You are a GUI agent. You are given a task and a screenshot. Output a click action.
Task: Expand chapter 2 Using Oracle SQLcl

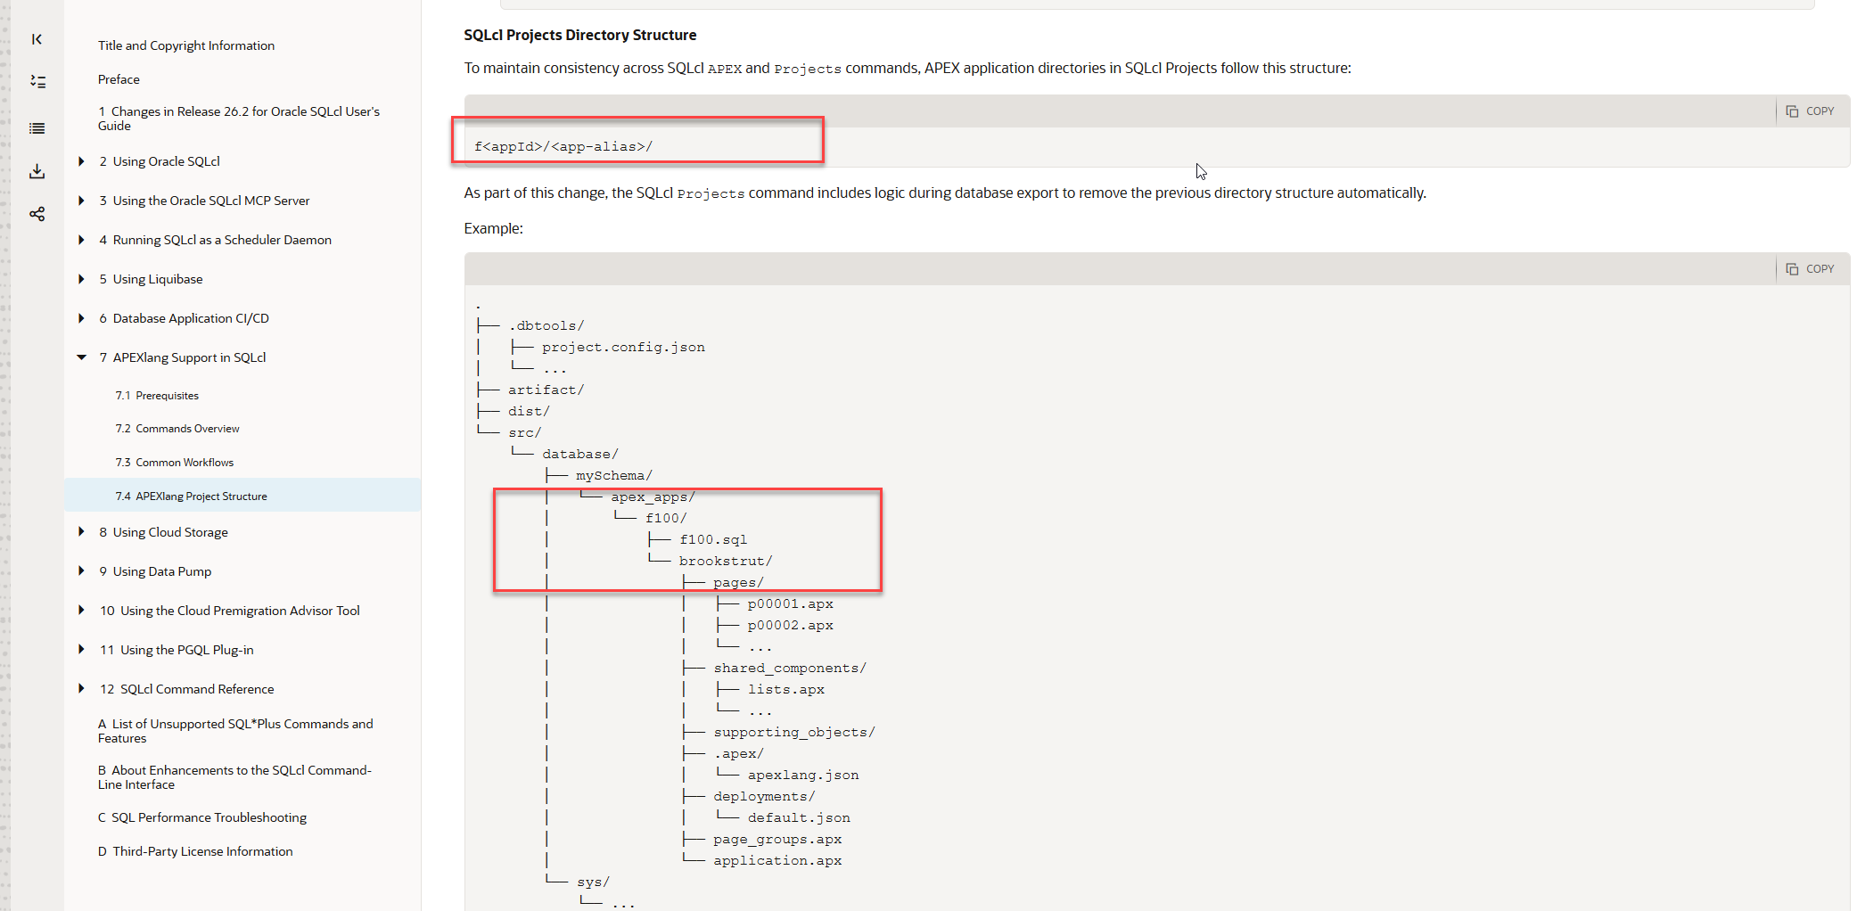coord(81,161)
